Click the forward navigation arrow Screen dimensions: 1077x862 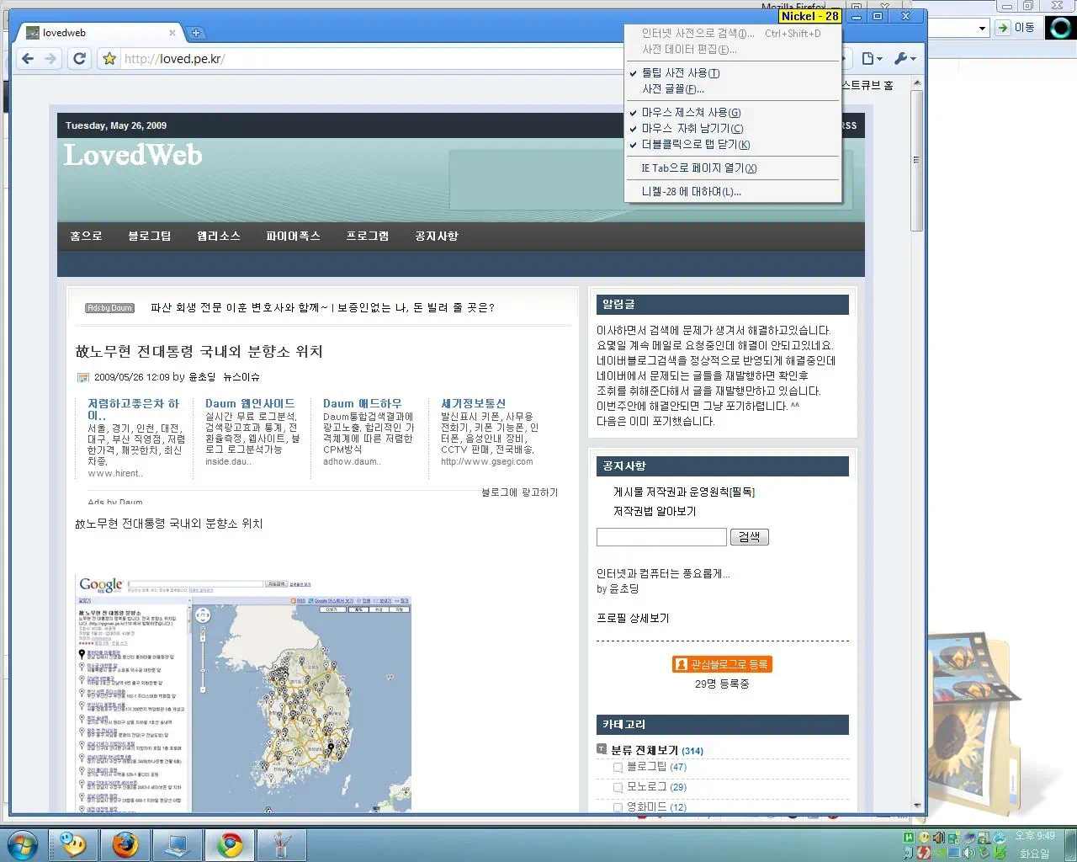50,59
